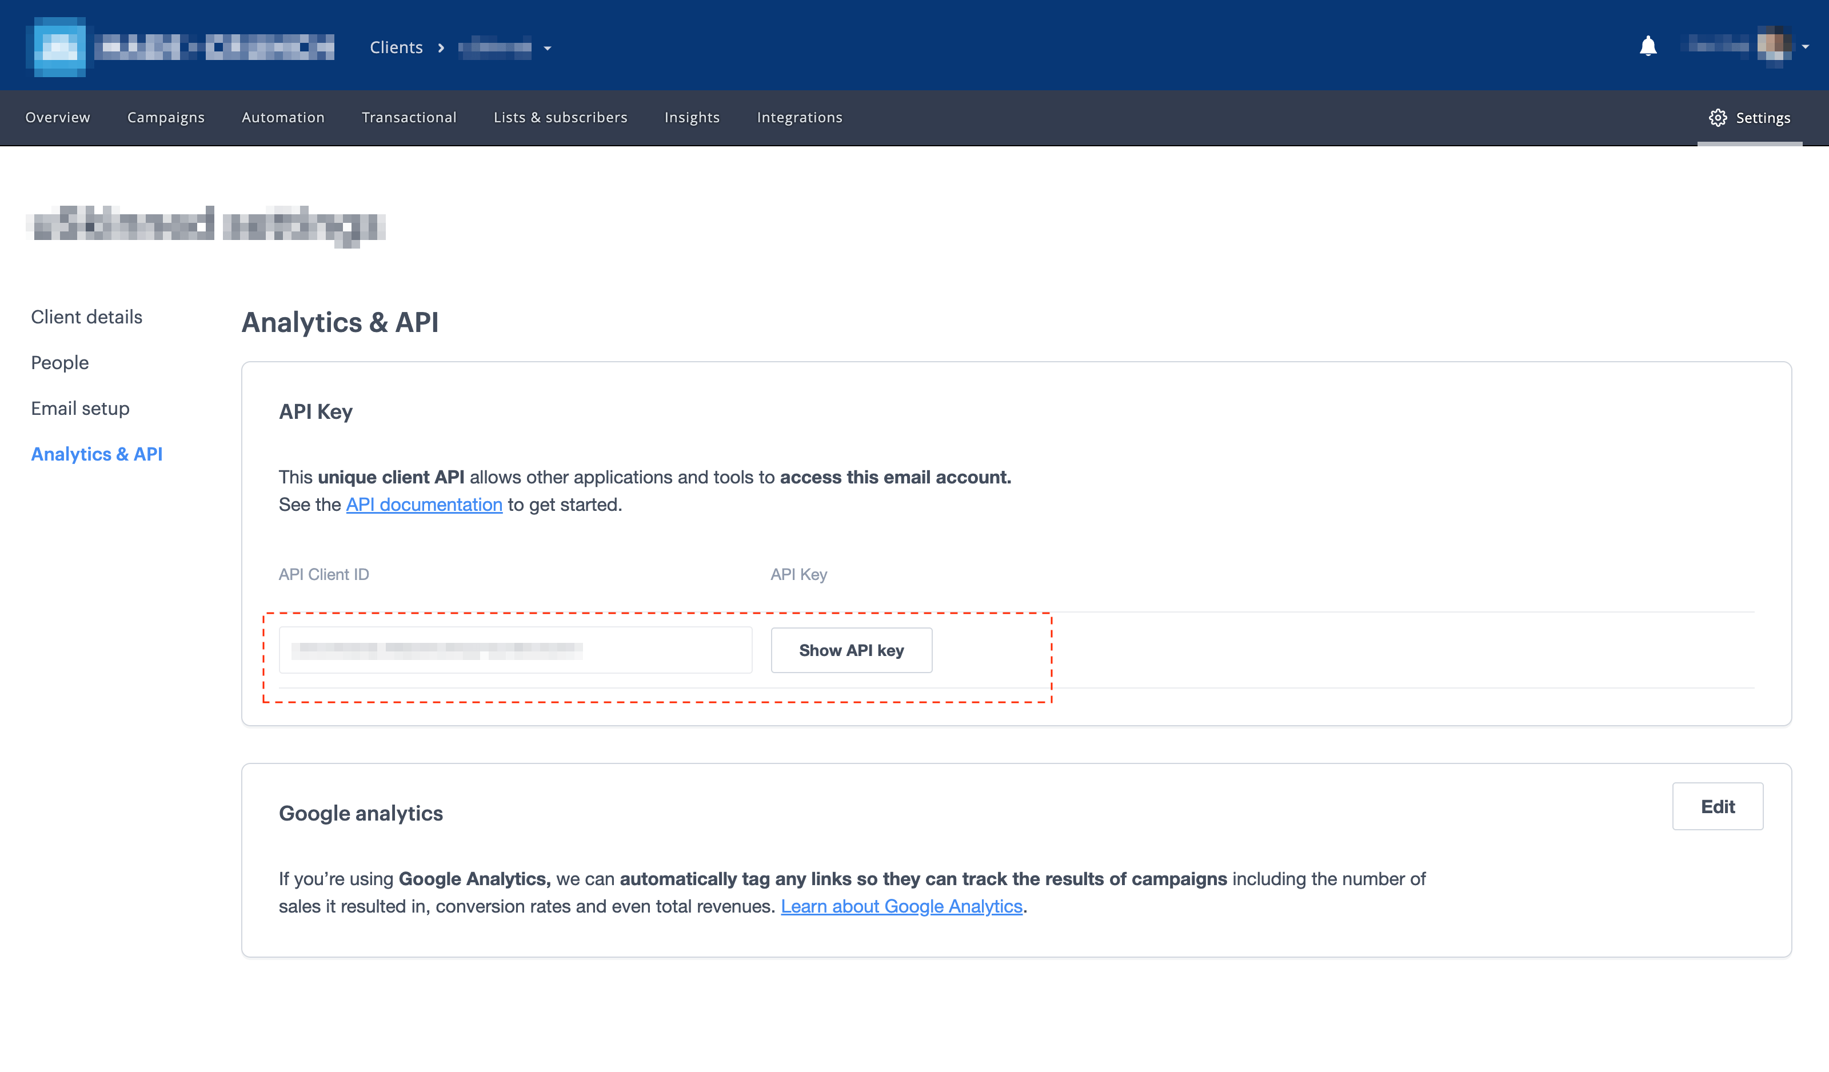Open the Campaigns tab

[x=166, y=118]
